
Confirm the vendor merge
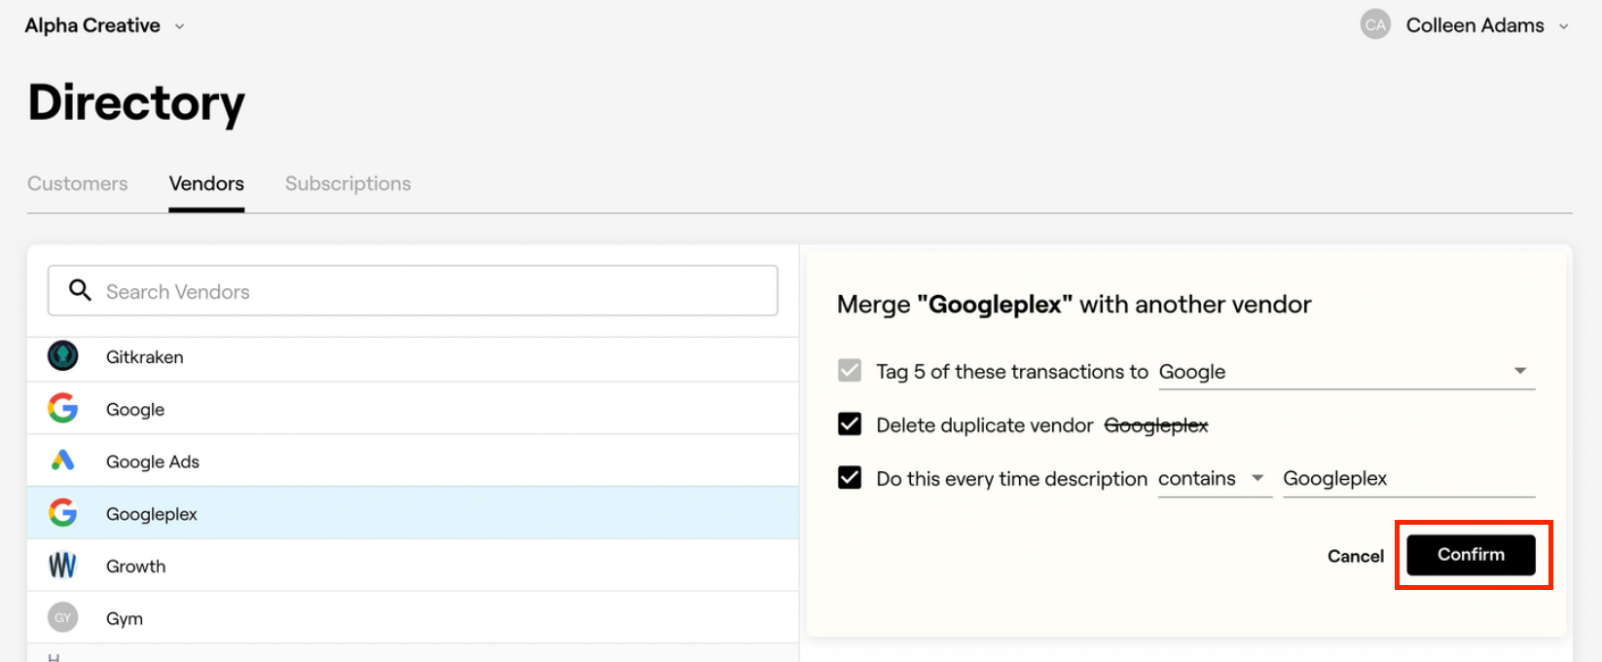point(1471,555)
